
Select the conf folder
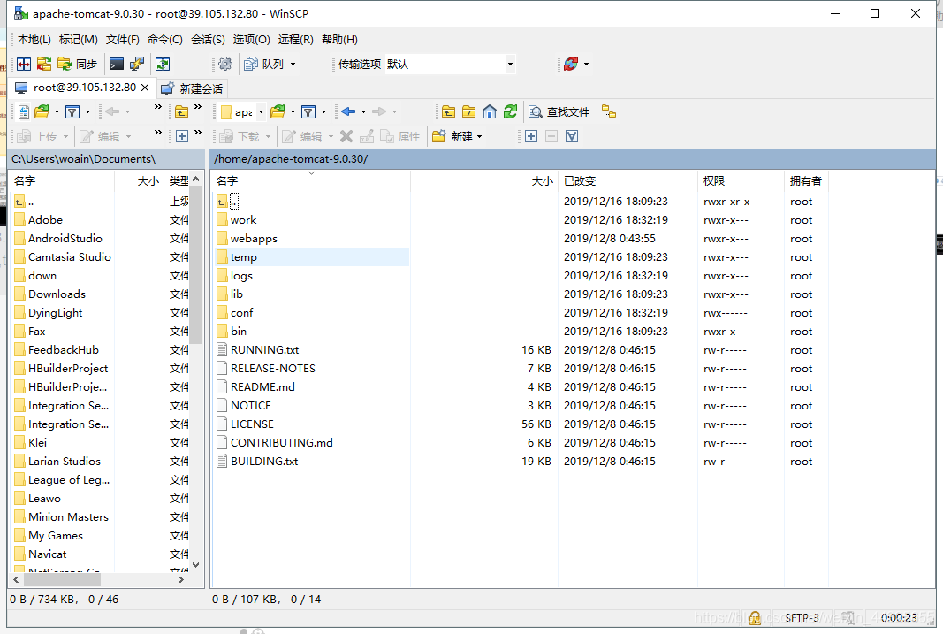pyautogui.click(x=242, y=313)
